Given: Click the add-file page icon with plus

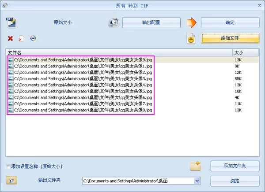Looking at the screenshot, I should pyautogui.click(x=191, y=39).
